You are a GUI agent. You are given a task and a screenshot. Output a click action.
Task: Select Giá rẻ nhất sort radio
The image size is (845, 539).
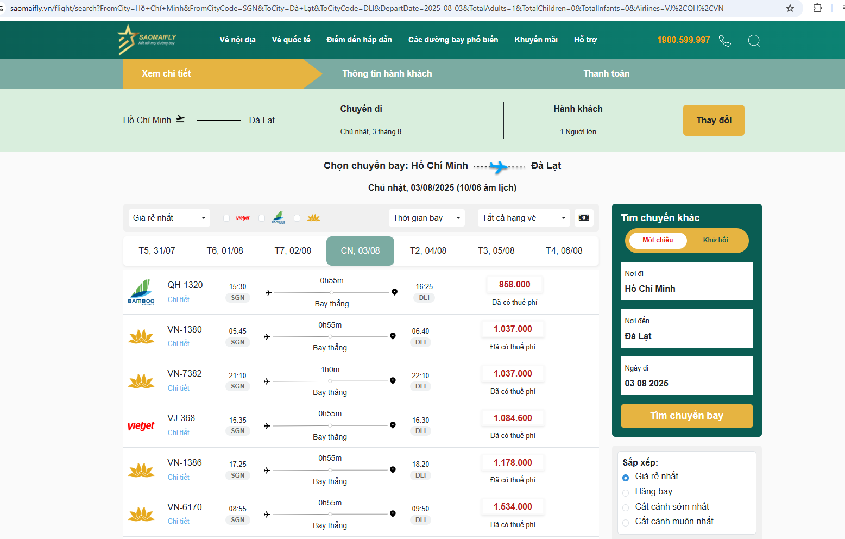coord(626,477)
